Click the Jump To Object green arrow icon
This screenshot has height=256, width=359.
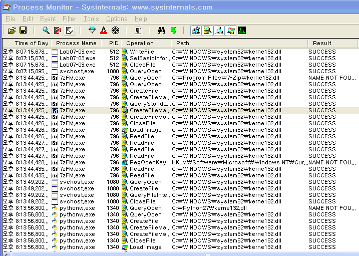[173, 30]
